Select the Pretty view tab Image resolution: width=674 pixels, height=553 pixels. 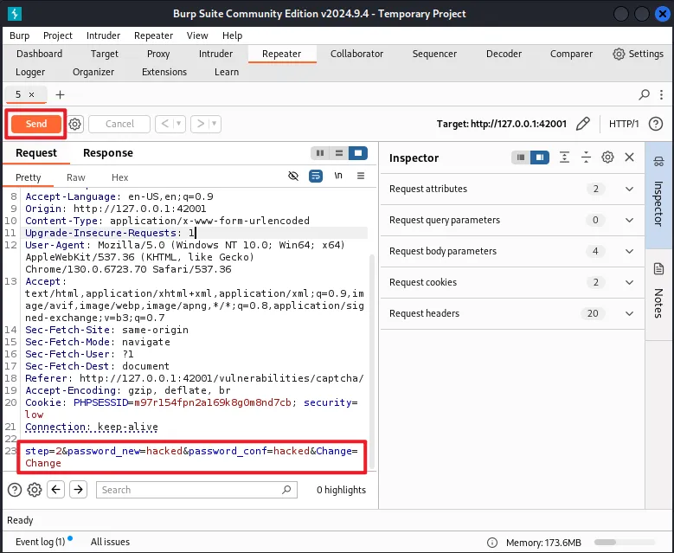[x=28, y=177]
